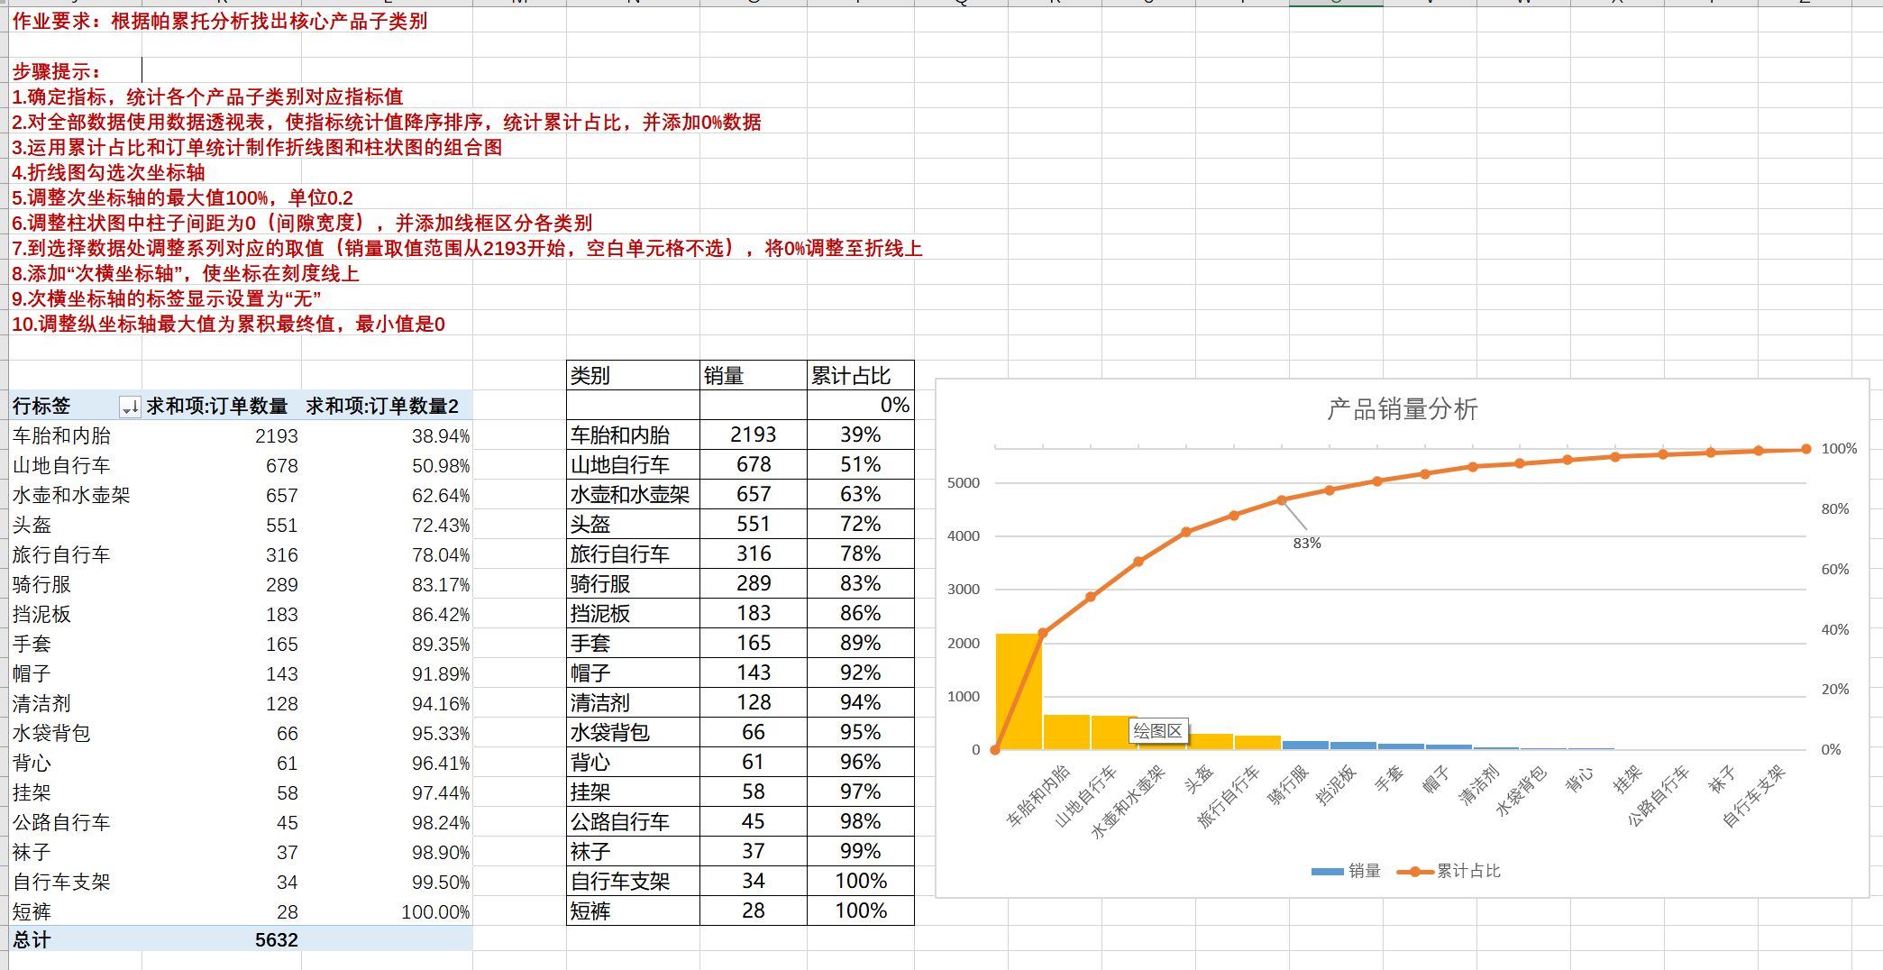
Task: Click the 0% cell under 累计占比
Action: pyautogui.click(x=861, y=405)
